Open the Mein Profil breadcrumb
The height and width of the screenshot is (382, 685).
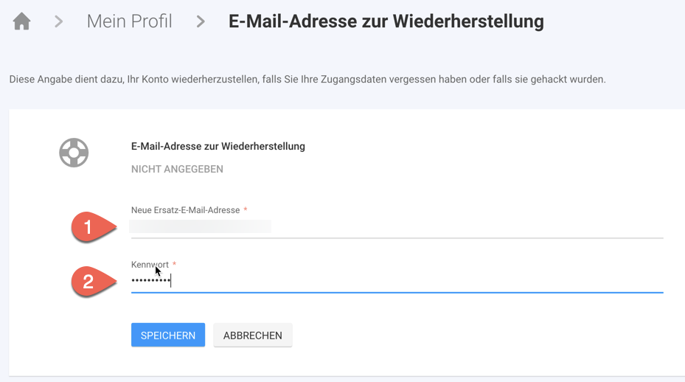(x=129, y=21)
